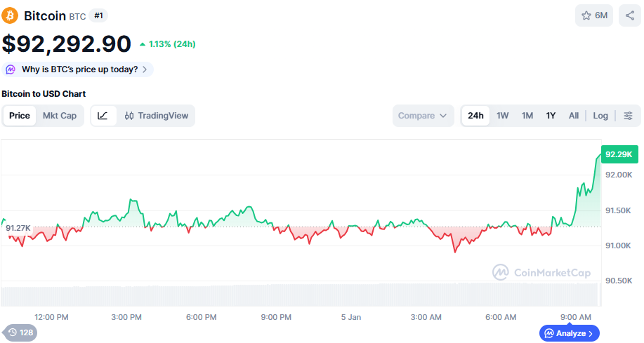
Task: Add Bitcoin to watchlist with star button
Action: [594, 15]
